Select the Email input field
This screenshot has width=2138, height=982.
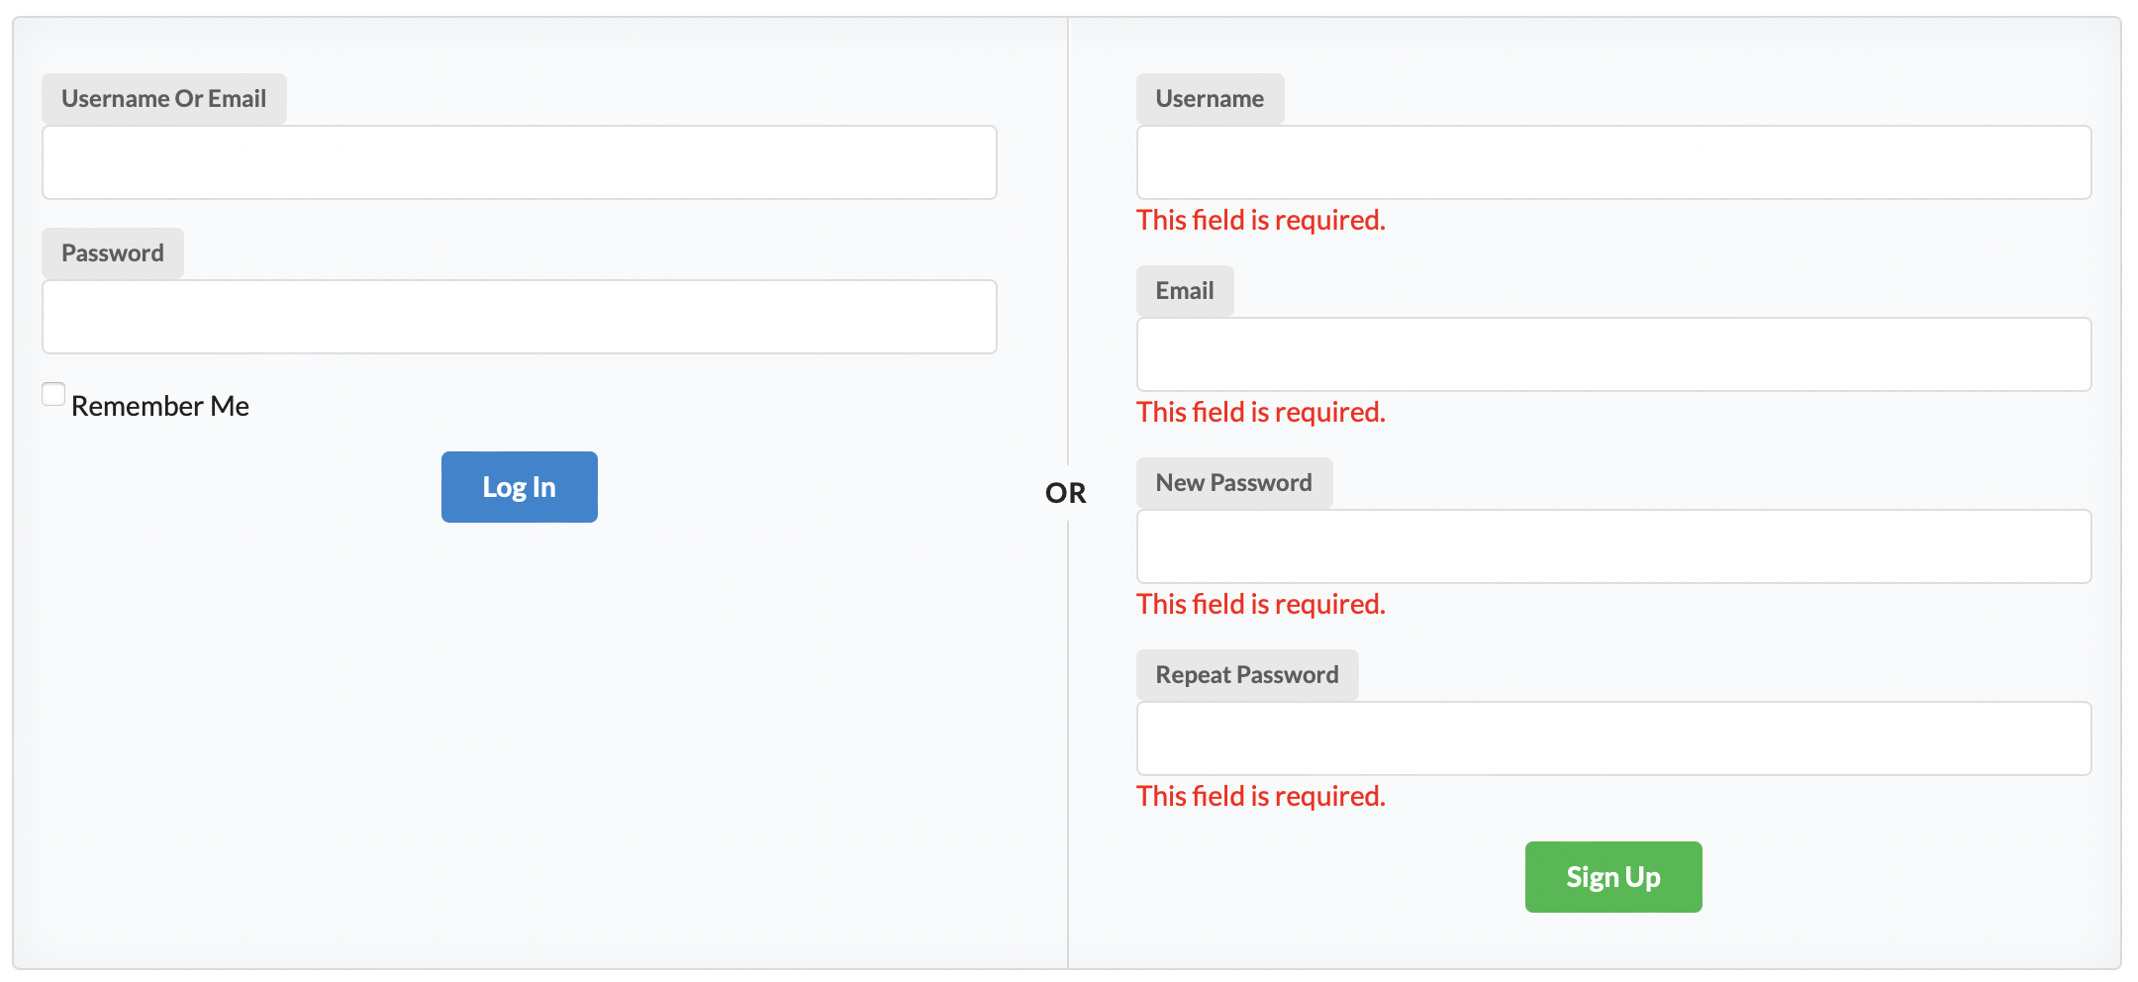coord(1613,353)
